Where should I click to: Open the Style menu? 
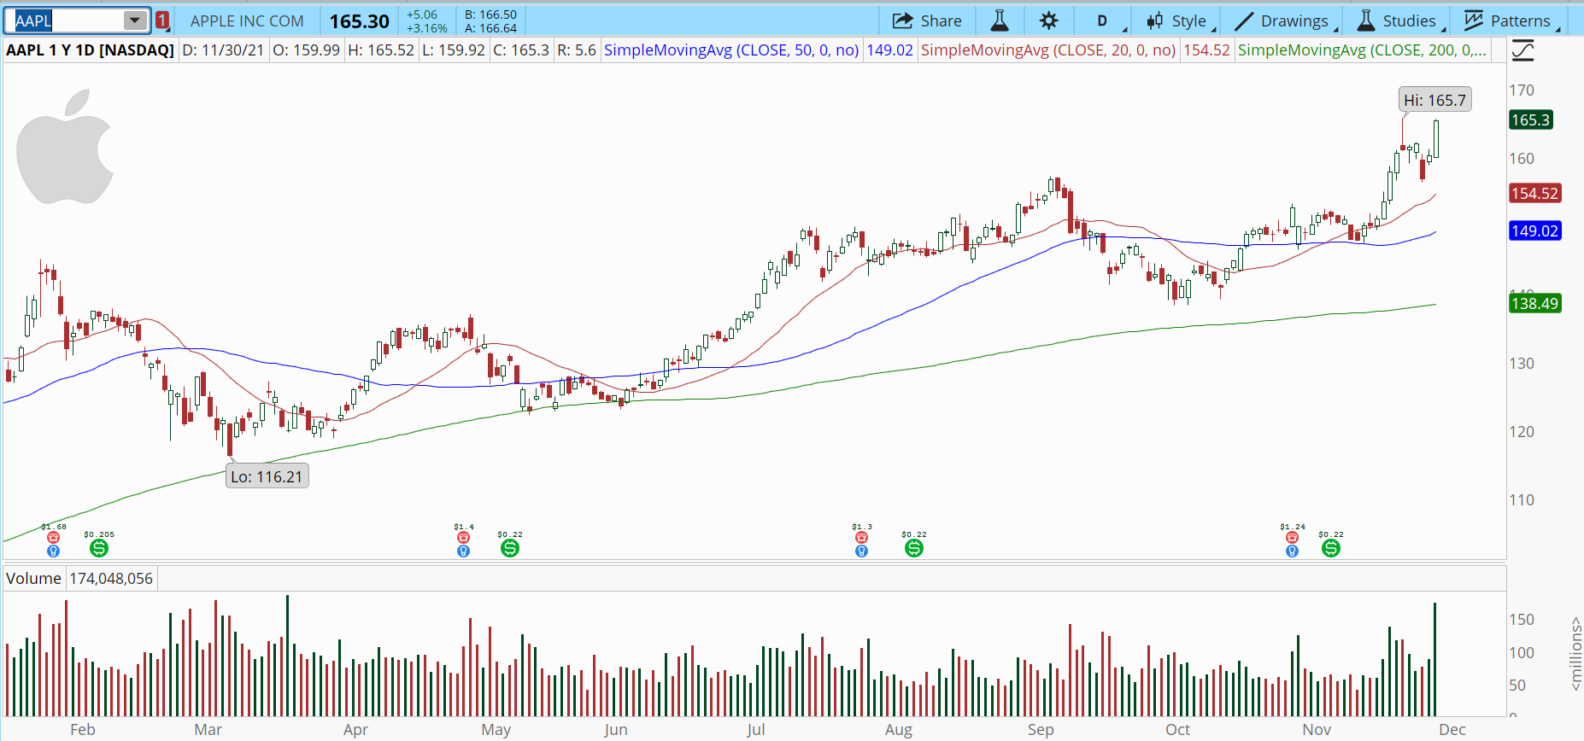(x=1177, y=20)
